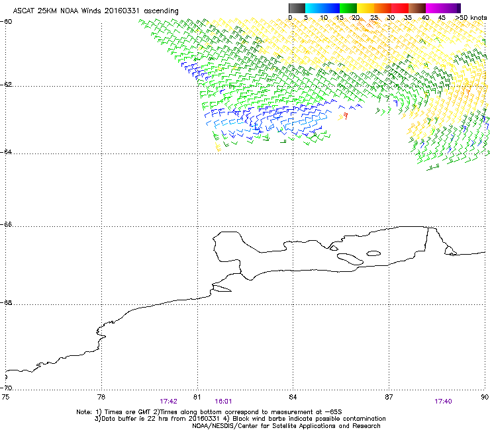The image size is (490, 430).
Task: Click the red 30-35 knots legend swatch
Action: click(400, 8)
